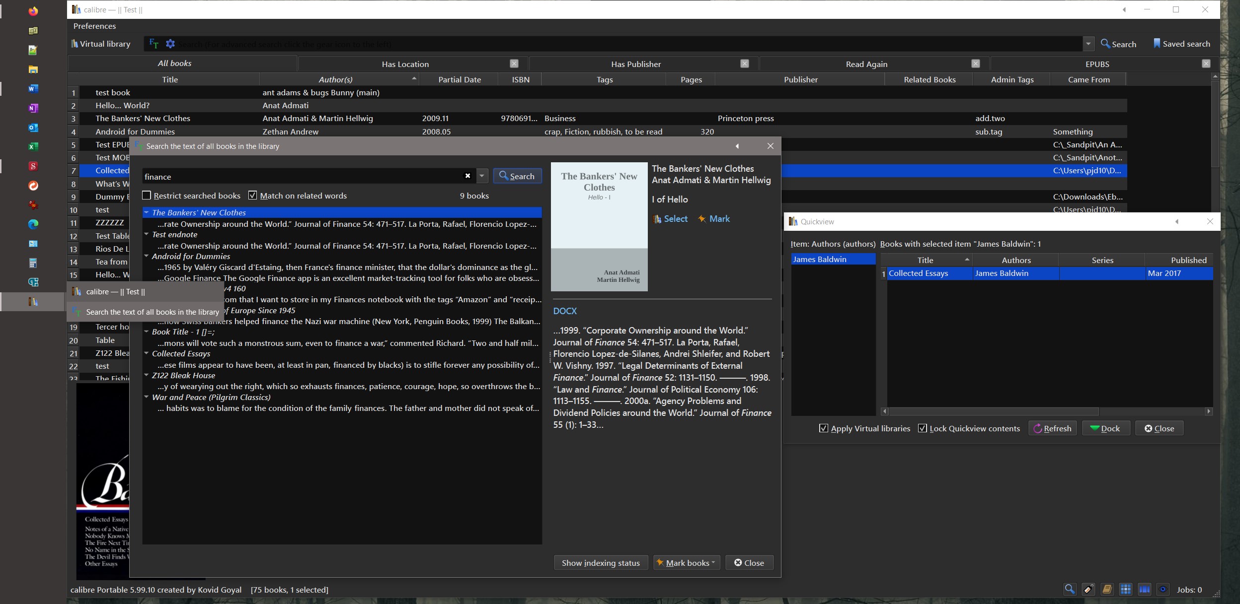The image size is (1240, 604).
Task: Open the full text search history dropdown
Action: pyautogui.click(x=481, y=176)
